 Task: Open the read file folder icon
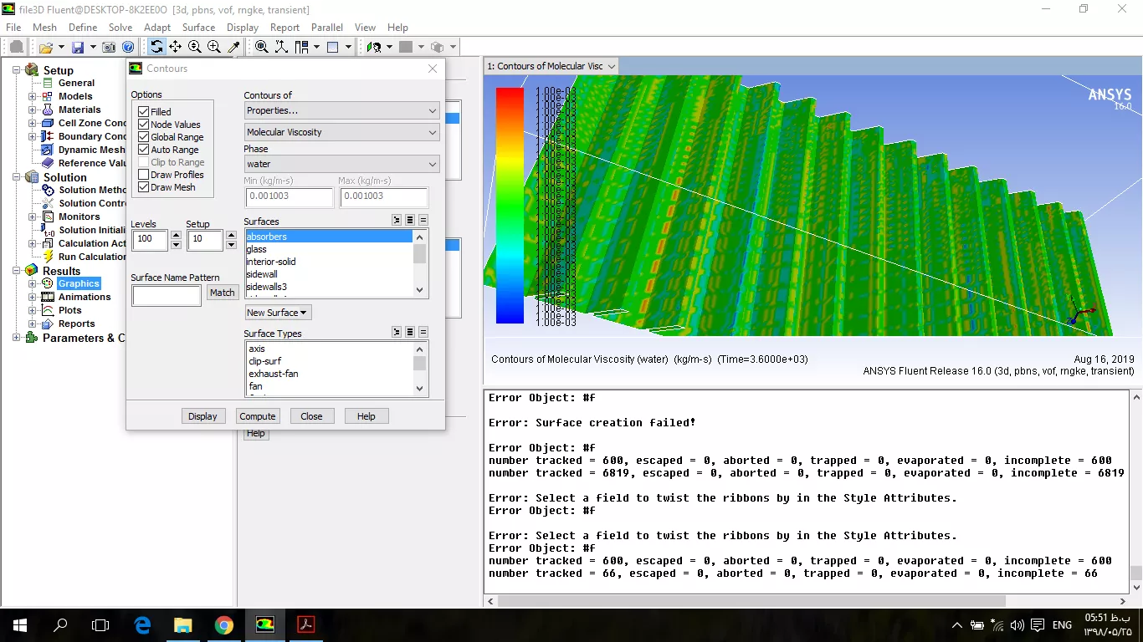46,48
